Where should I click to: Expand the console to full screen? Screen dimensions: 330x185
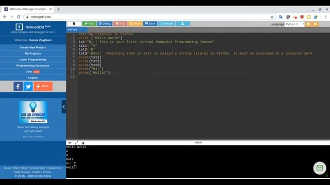tap(76, 143)
